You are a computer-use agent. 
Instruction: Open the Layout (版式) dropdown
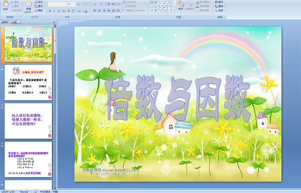coord(40,2)
